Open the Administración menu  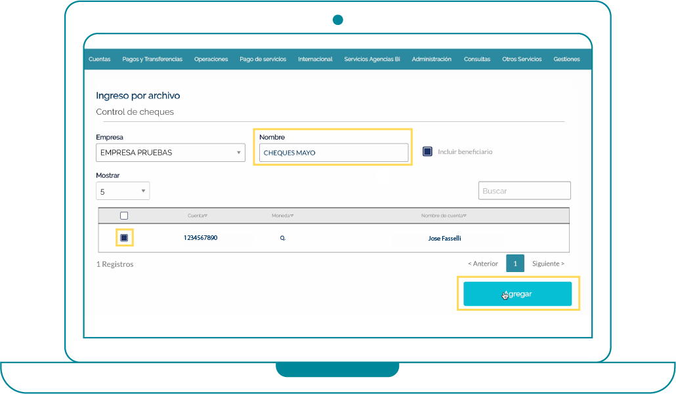(431, 59)
